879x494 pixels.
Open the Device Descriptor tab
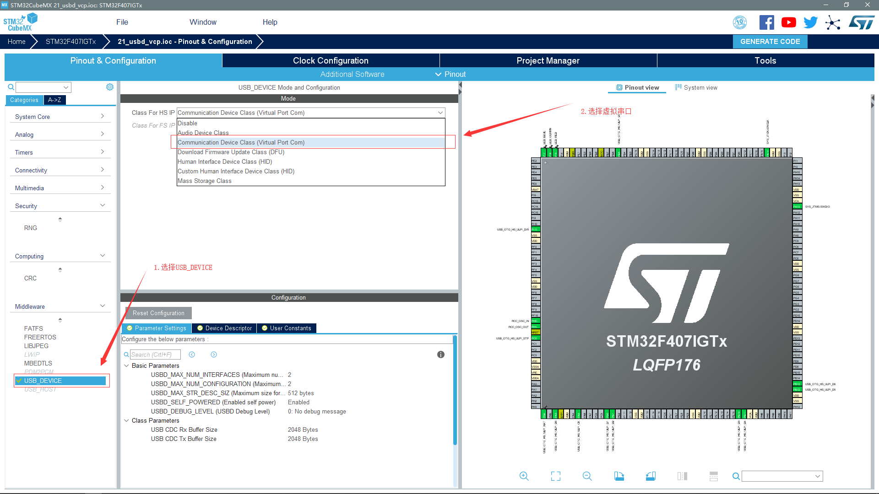[x=224, y=328]
